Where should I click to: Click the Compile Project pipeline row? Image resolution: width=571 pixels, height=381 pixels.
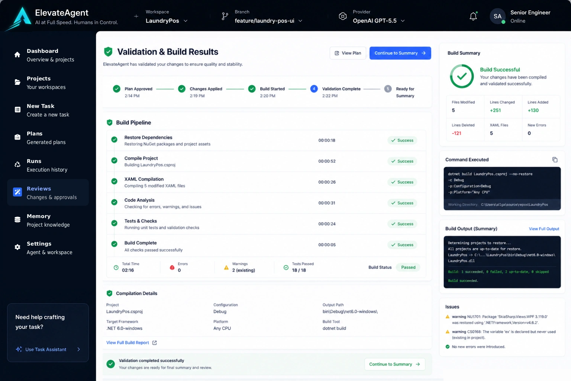(x=266, y=161)
